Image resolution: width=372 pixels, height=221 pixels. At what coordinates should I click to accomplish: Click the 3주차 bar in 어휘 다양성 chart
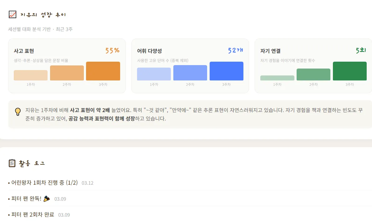(226, 71)
